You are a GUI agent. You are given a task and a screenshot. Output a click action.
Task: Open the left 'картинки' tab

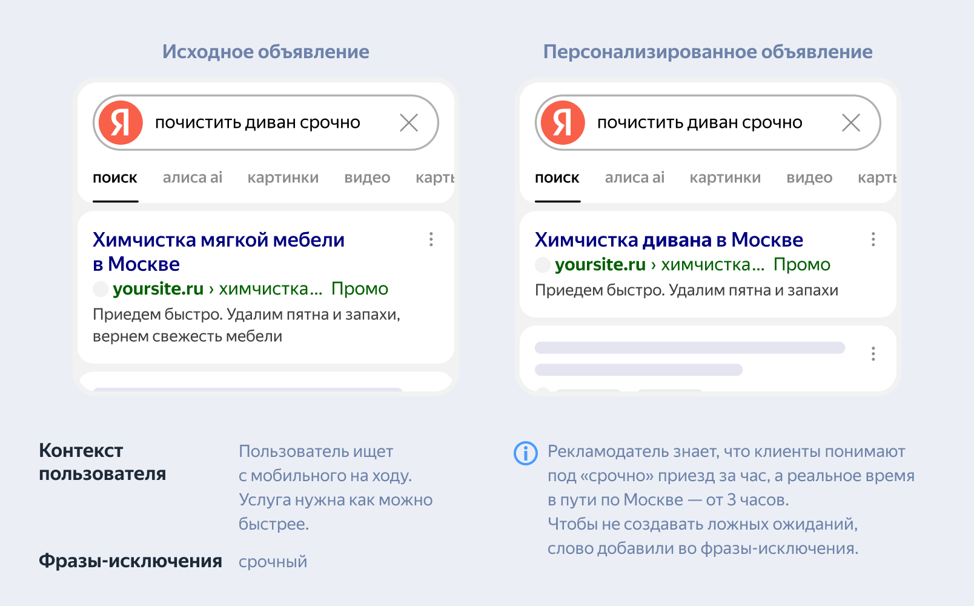tap(283, 178)
